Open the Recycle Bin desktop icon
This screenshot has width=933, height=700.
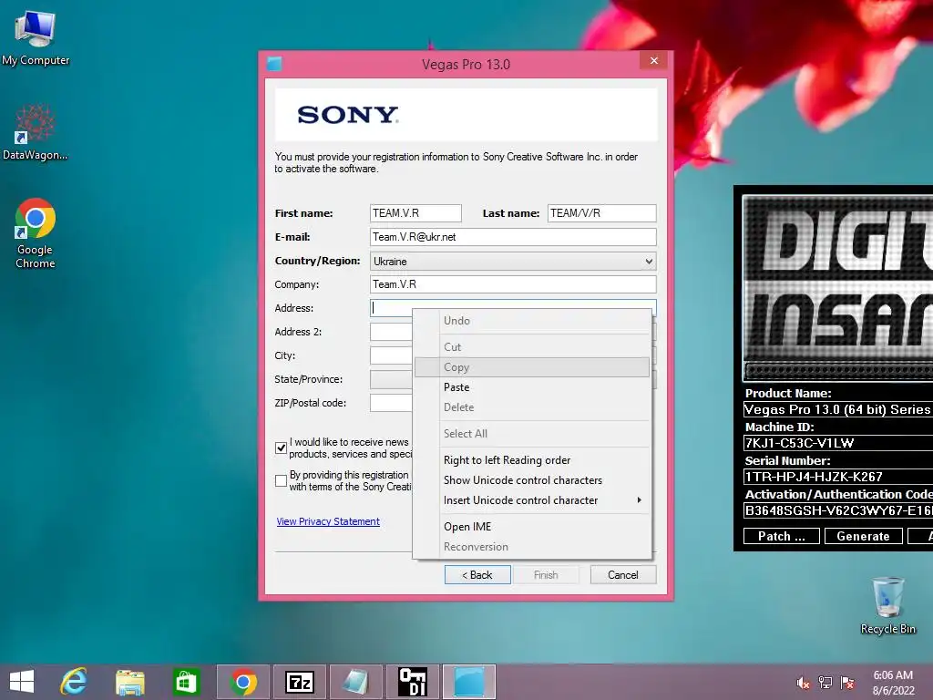[887, 605]
